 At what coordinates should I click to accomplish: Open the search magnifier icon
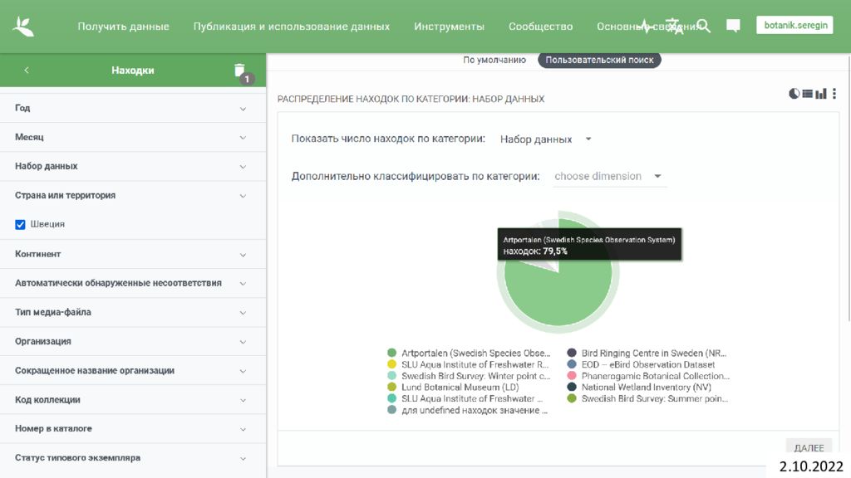703,26
